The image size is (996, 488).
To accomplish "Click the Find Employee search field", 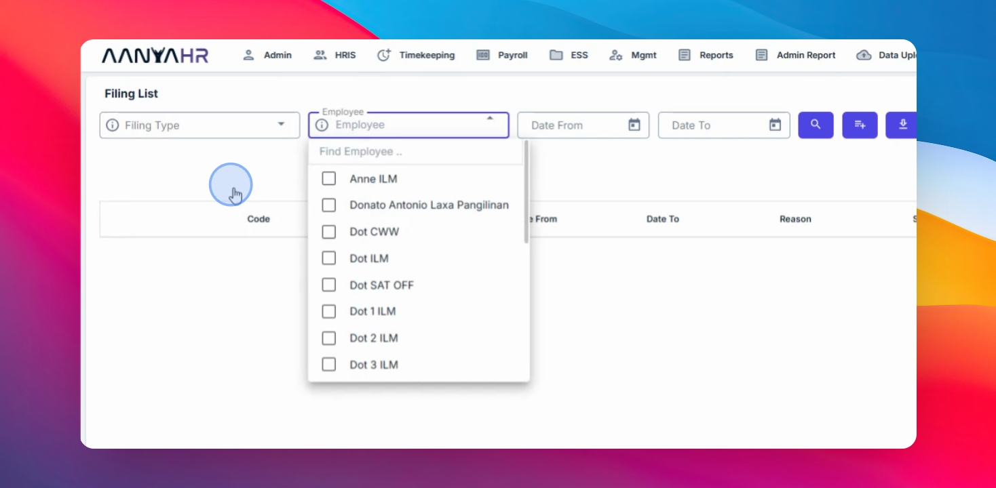I will [416, 152].
